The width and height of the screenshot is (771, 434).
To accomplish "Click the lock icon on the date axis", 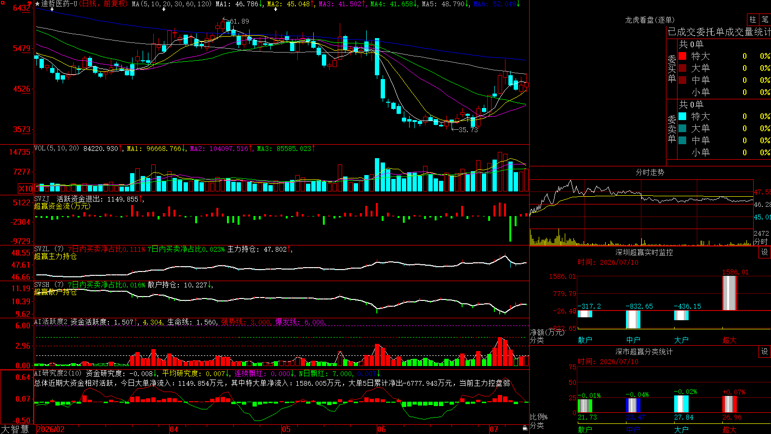I will pos(525,428).
